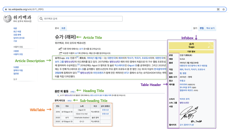The width and height of the screenshot is (230, 129).
Task: Open the 역사 보기 tab
Action: [x=210, y=28]
